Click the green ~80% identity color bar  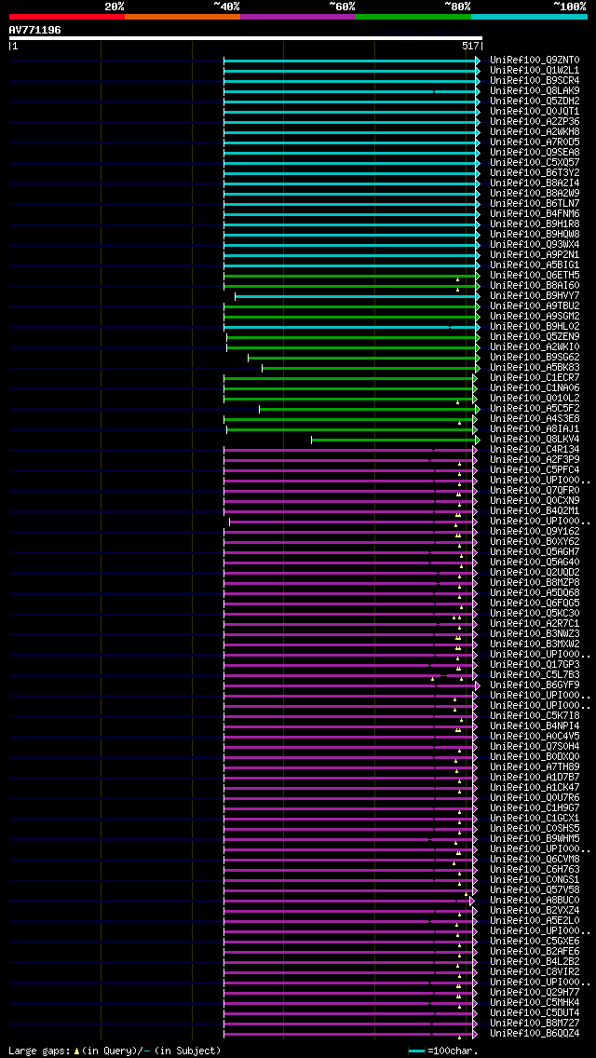(x=413, y=16)
